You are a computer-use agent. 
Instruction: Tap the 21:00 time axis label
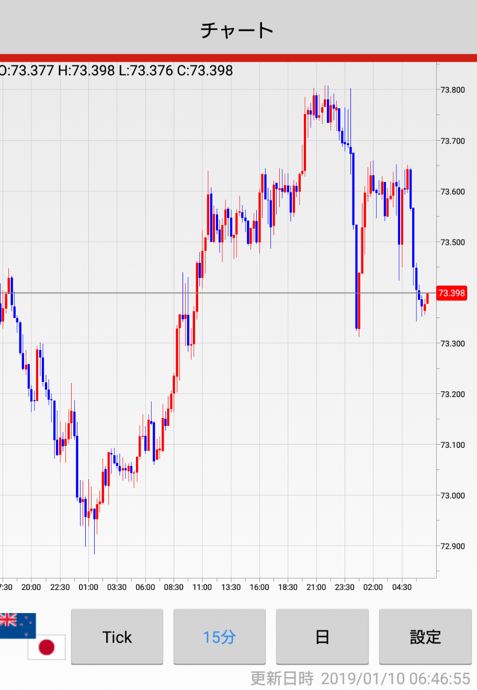click(x=316, y=587)
